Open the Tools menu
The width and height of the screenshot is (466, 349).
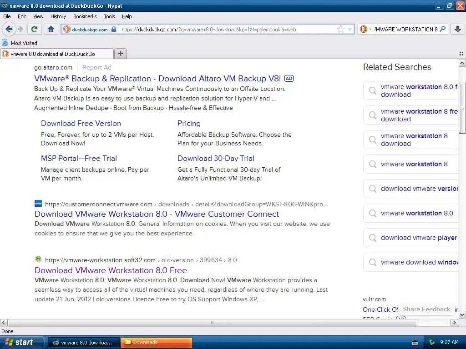(109, 16)
